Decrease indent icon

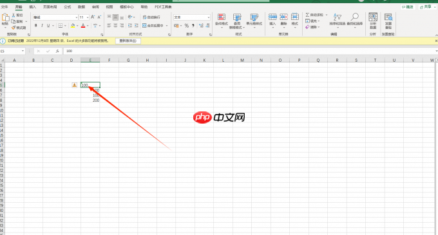(x=130, y=26)
